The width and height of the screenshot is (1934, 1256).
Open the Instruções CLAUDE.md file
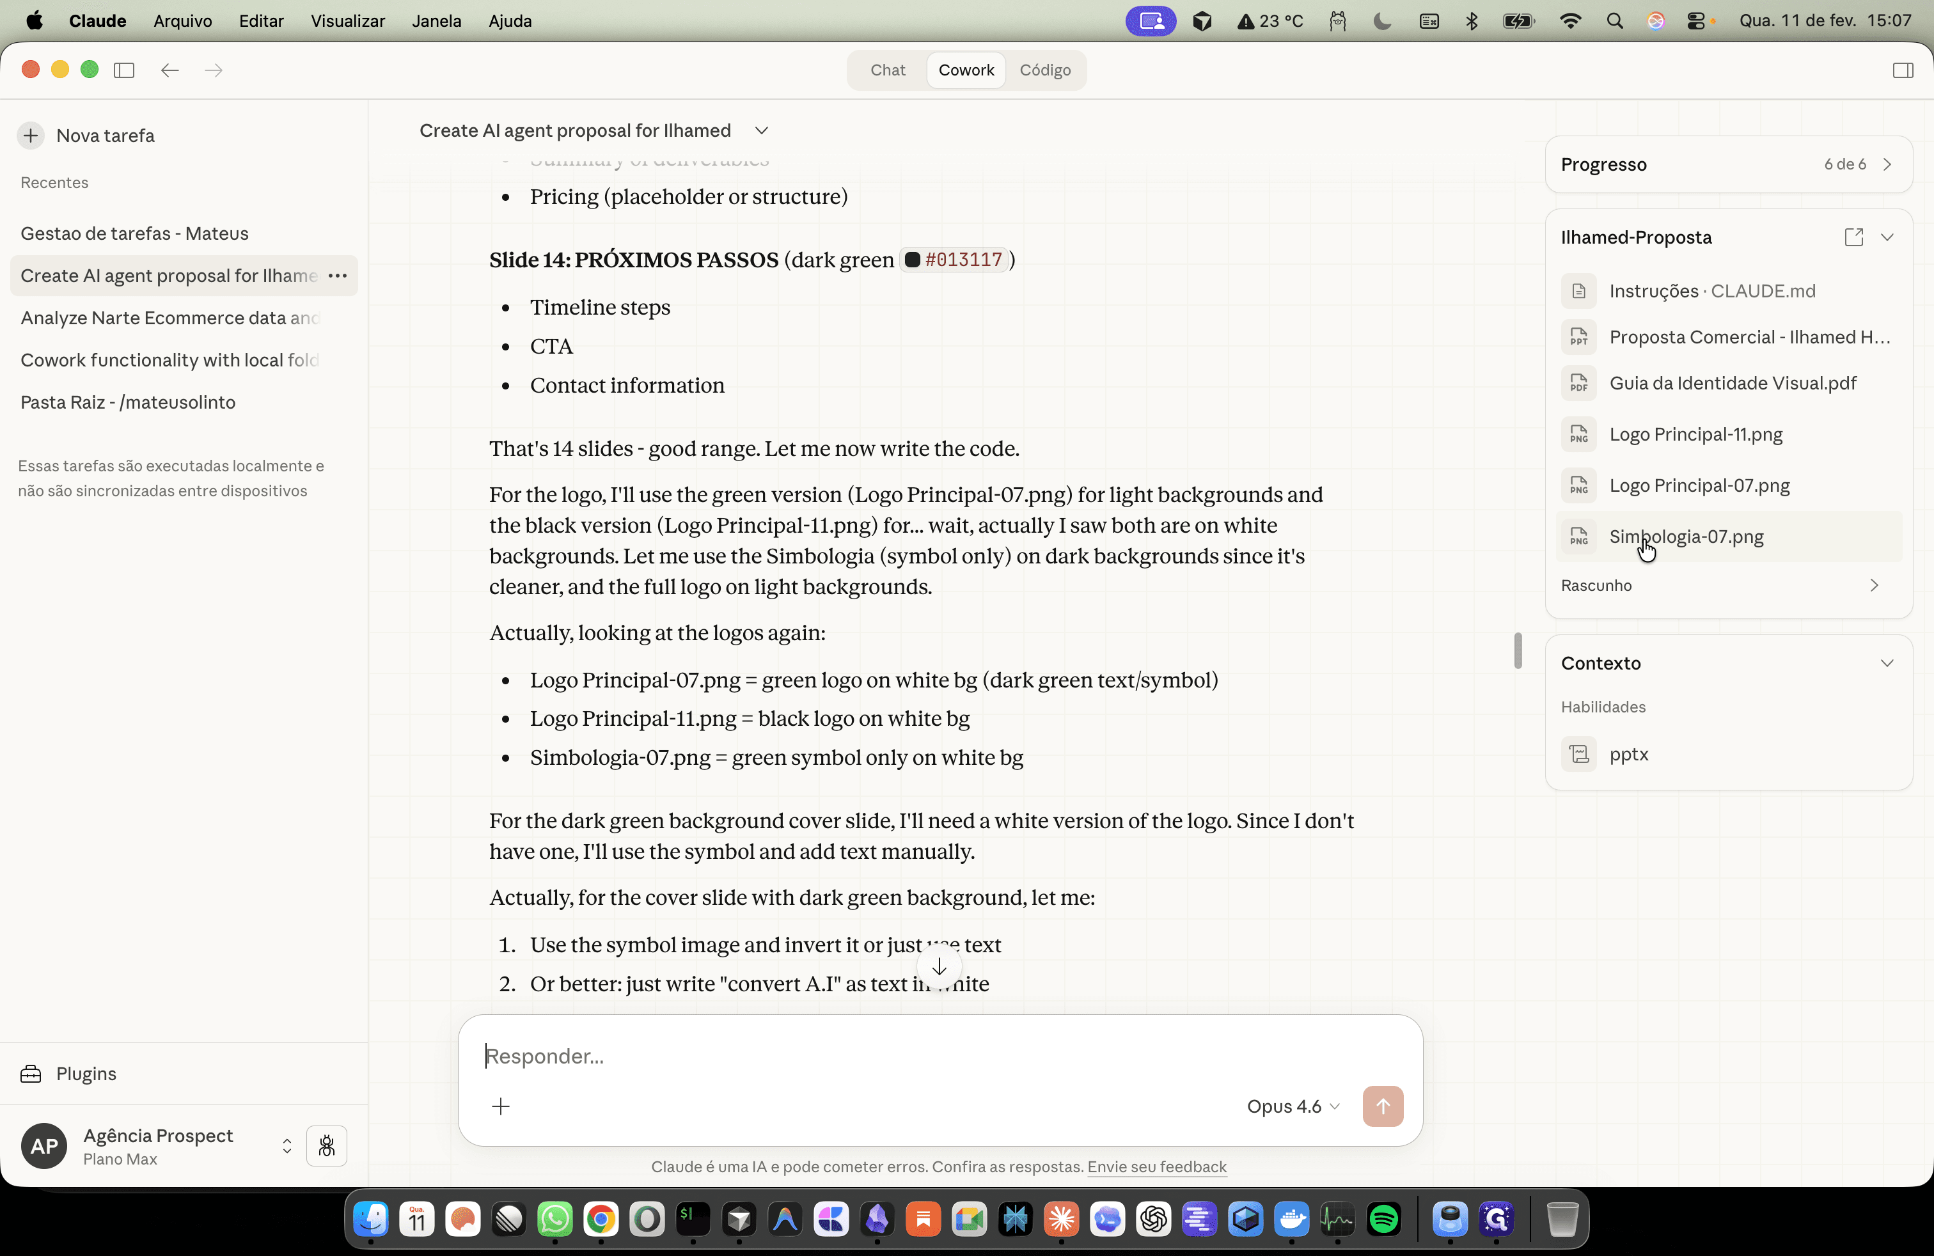1727,291
